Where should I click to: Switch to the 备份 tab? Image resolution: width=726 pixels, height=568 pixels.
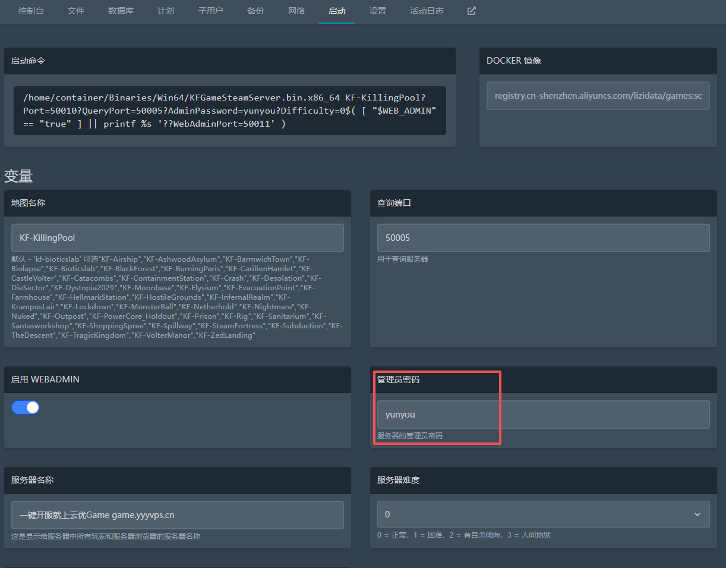pos(255,11)
